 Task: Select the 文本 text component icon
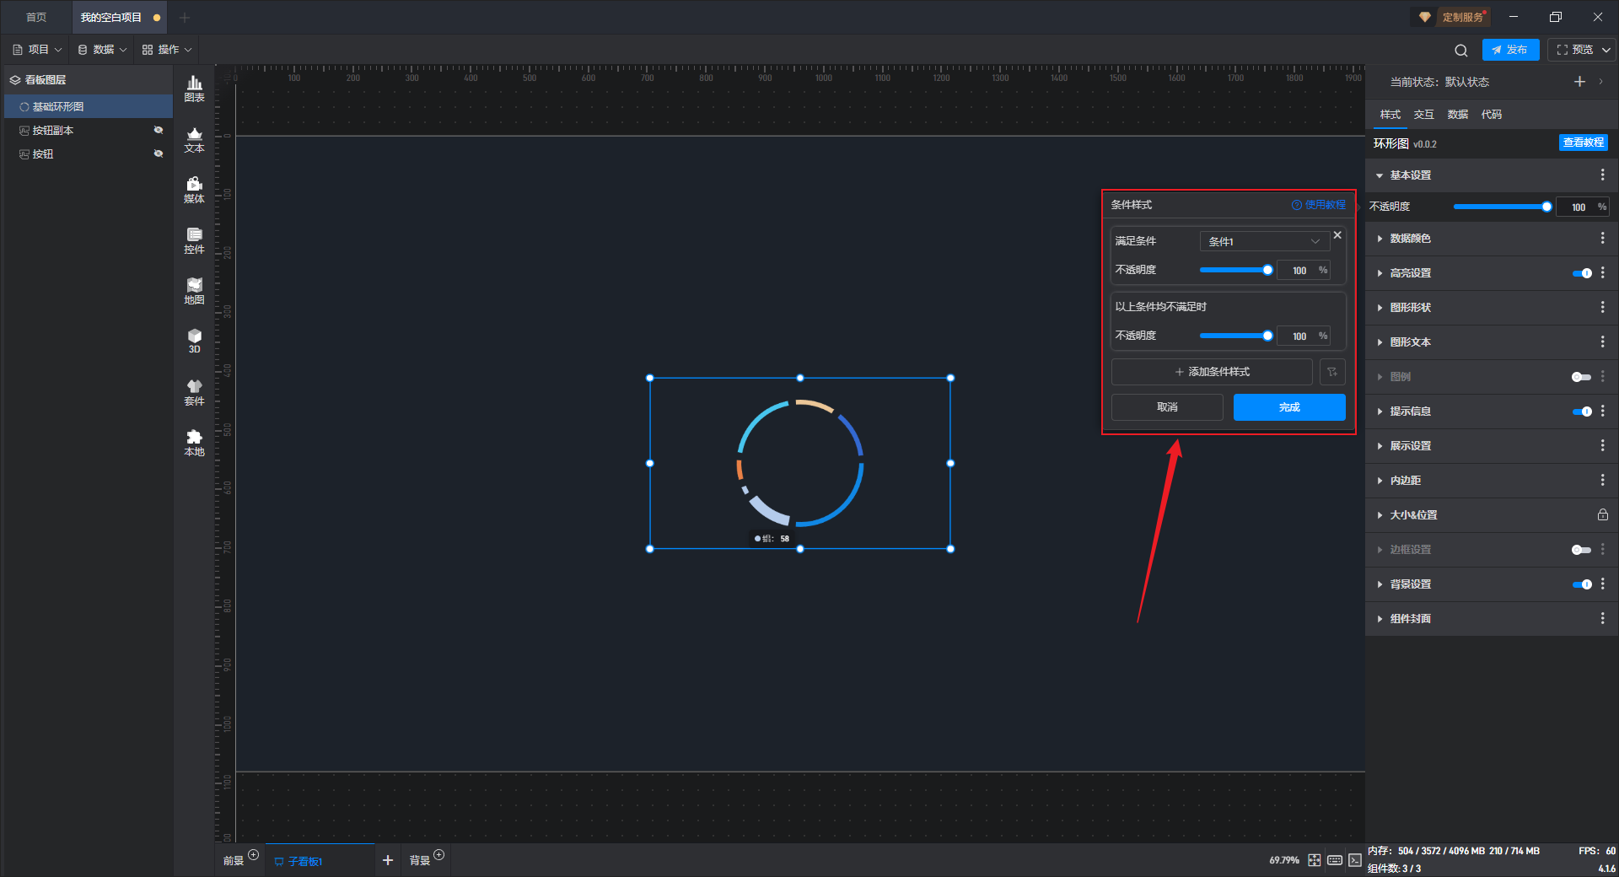pyautogui.click(x=194, y=139)
